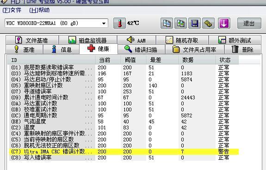Select the (0A) 马达重试计数 row
Viewport: 266px width, 170px height.
(124, 103)
